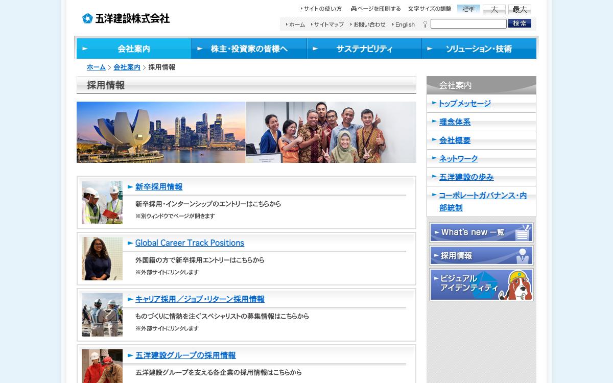
Task: Click the ホーム breadcrumb link
Action: click(x=96, y=67)
